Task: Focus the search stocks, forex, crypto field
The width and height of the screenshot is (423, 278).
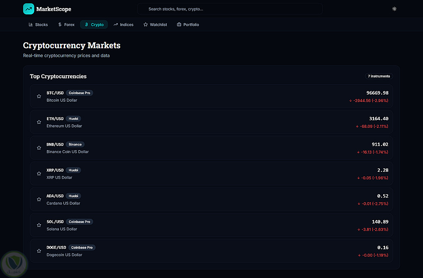Action: pyautogui.click(x=230, y=9)
